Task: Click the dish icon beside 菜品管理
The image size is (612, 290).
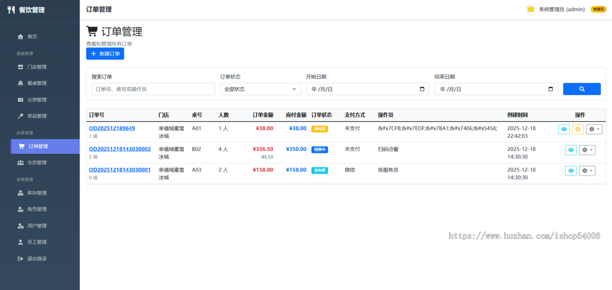Action: pyautogui.click(x=20, y=116)
